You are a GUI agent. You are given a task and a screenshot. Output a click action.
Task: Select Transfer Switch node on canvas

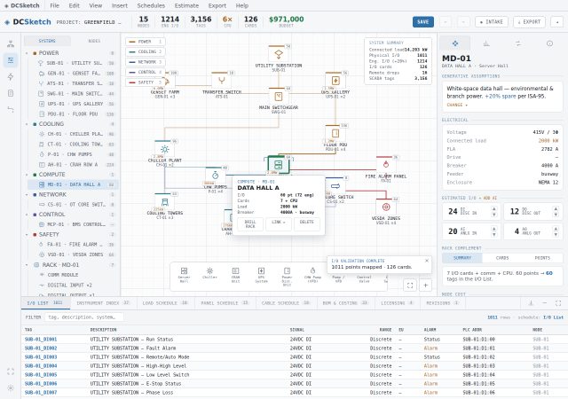221,81
